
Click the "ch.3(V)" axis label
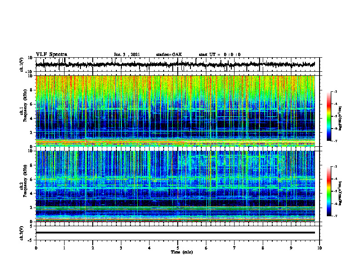[22, 233]
